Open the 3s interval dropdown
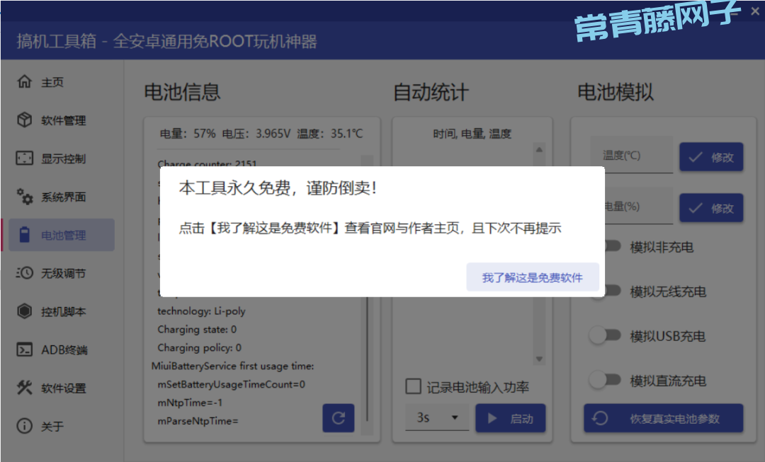Viewport: 765px width, 462px height. 436,418
